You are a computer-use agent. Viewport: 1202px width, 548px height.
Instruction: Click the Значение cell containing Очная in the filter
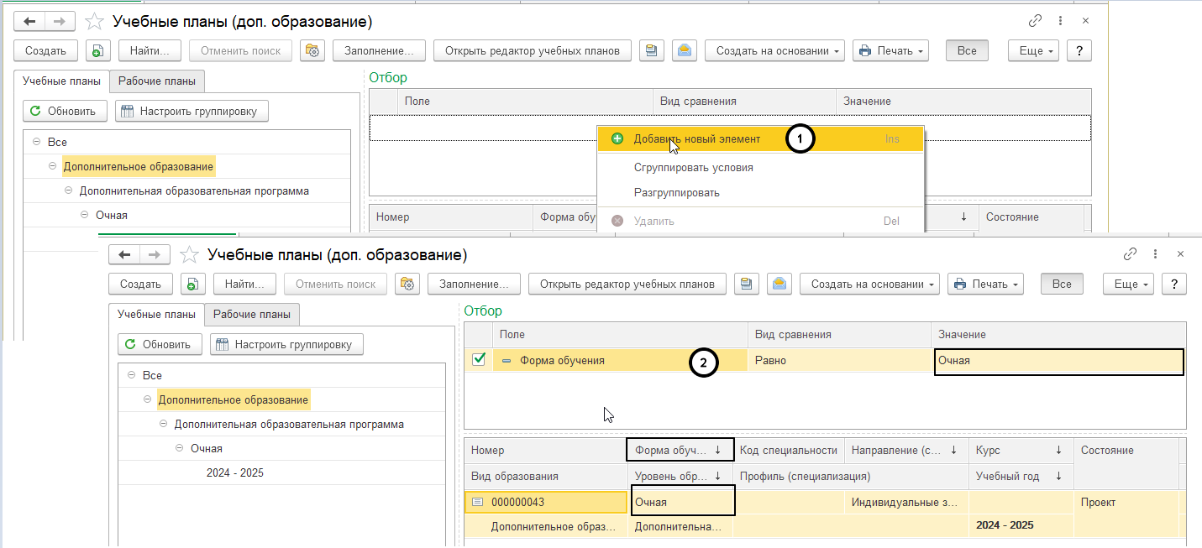click(1058, 361)
